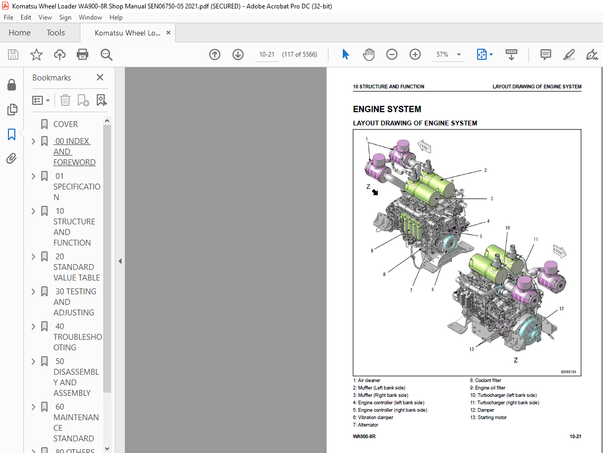Click the Save file icon
The image size is (603, 453).
pos(13,55)
